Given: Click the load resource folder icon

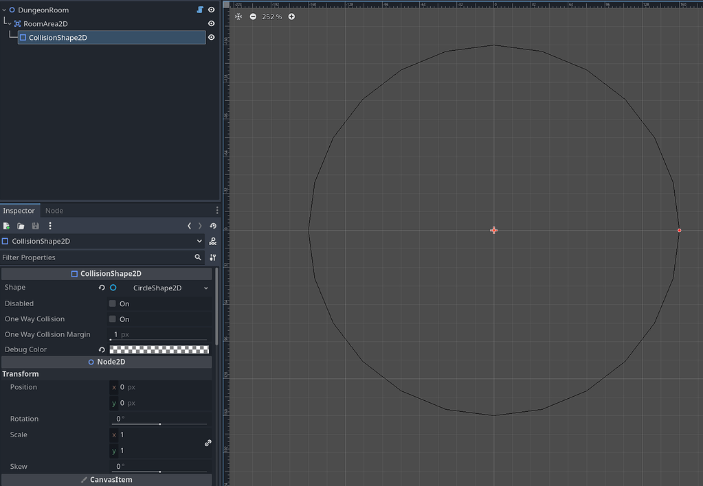Looking at the screenshot, I should [x=21, y=225].
